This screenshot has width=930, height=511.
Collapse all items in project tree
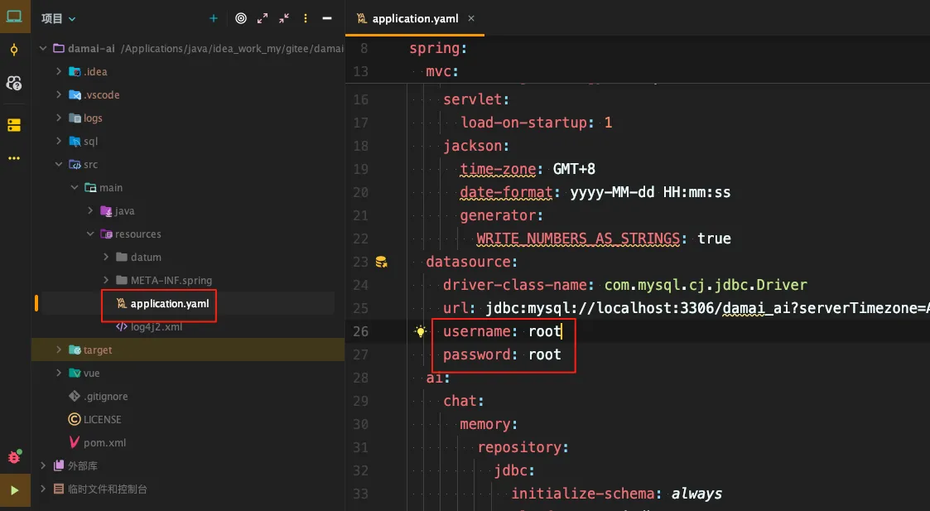pyautogui.click(x=284, y=18)
